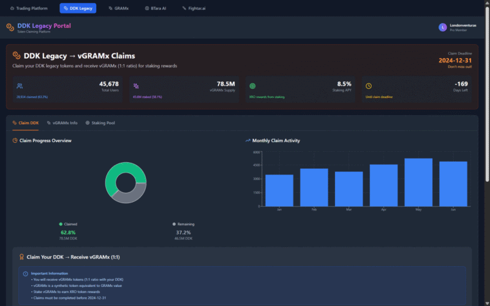490x306 pixels.
Task: Click the Days Left clock icon
Action: click(x=369, y=86)
